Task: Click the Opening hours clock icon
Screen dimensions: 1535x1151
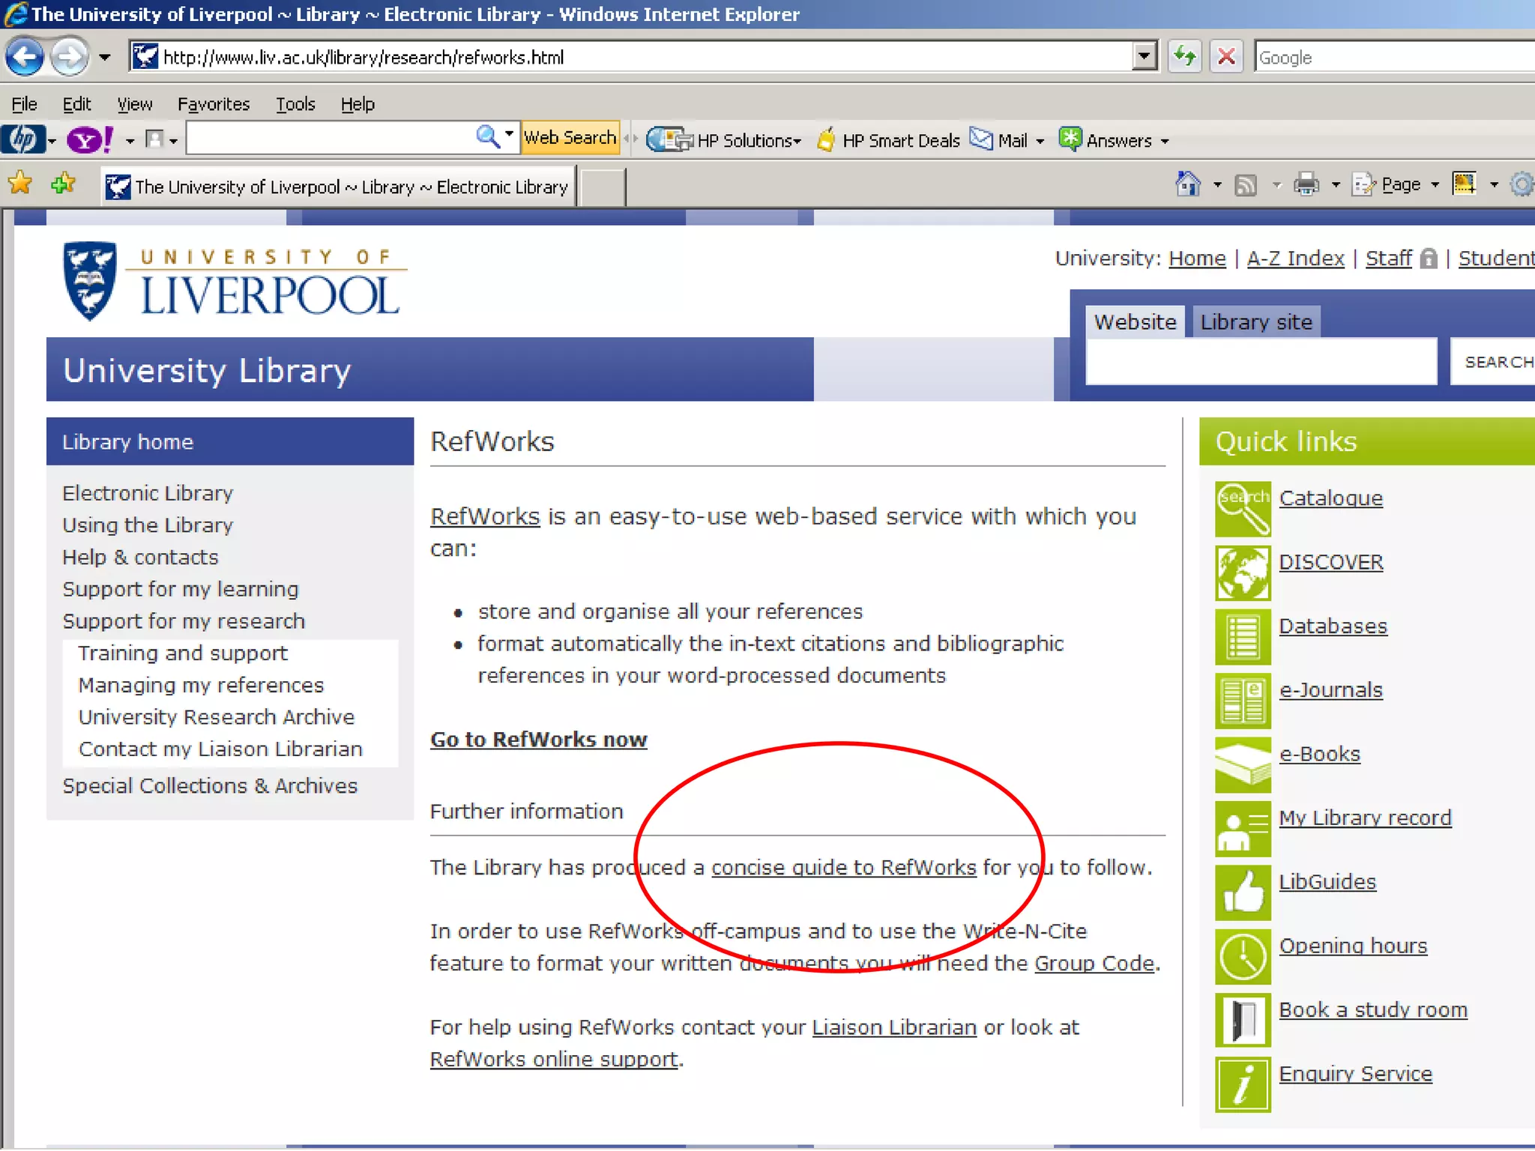Action: coord(1242,957)
